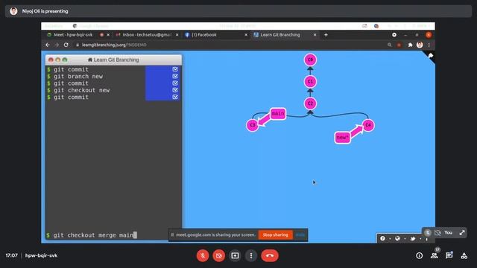Open the in-call chat panel

[x=449, y=255]
